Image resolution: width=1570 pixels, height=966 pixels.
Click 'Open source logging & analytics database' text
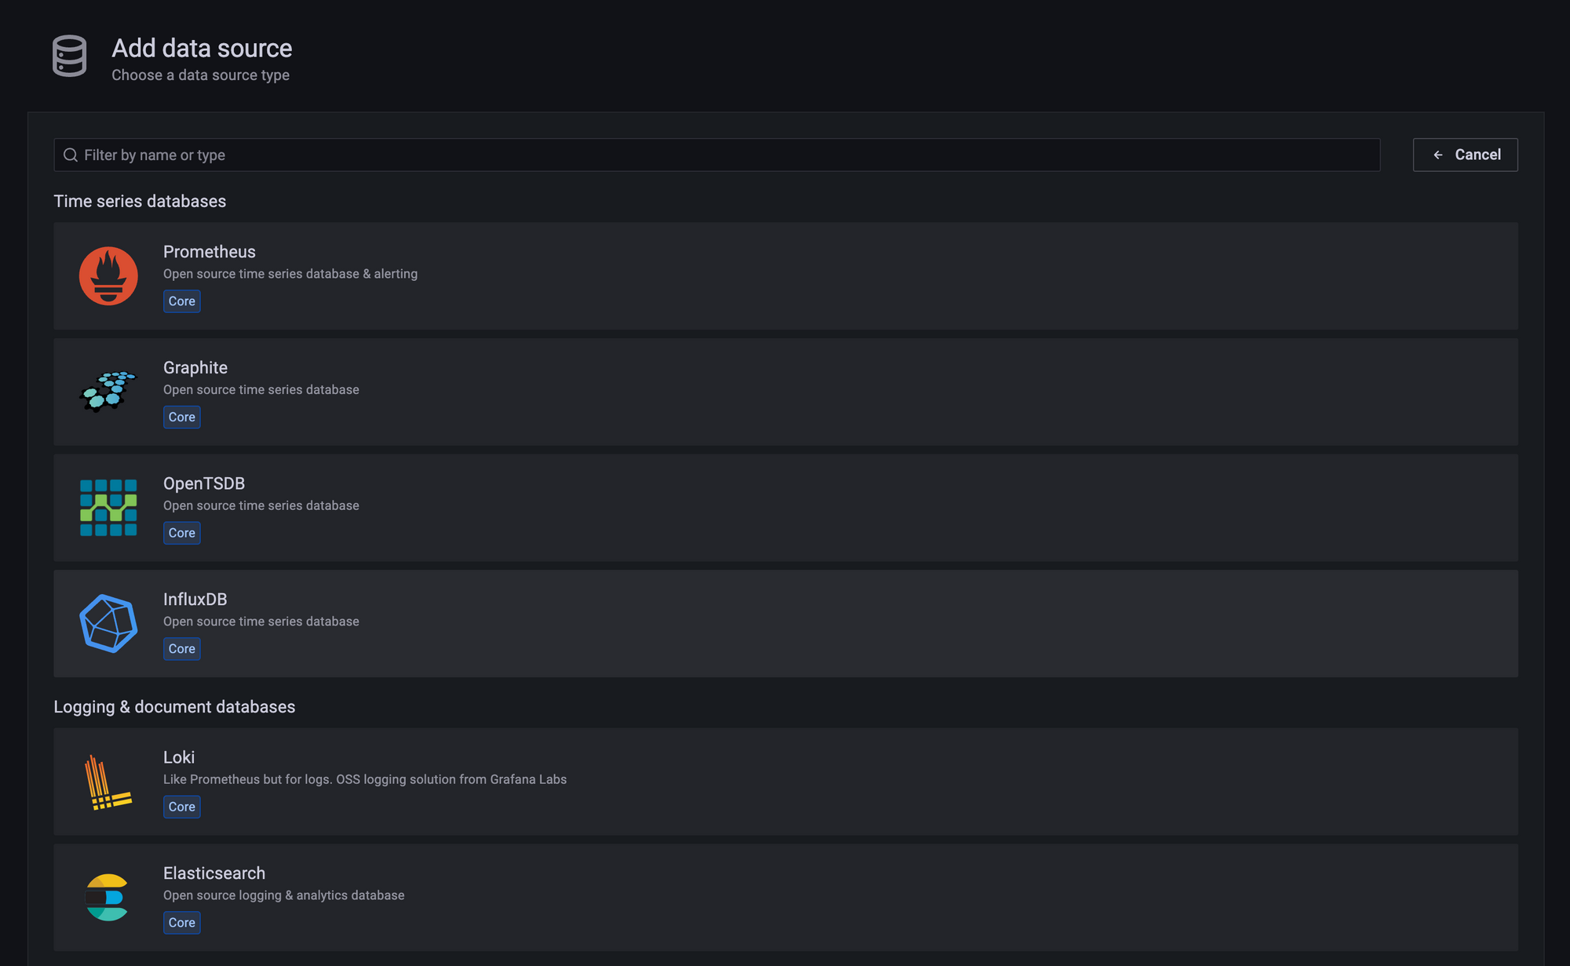[284, 895]
